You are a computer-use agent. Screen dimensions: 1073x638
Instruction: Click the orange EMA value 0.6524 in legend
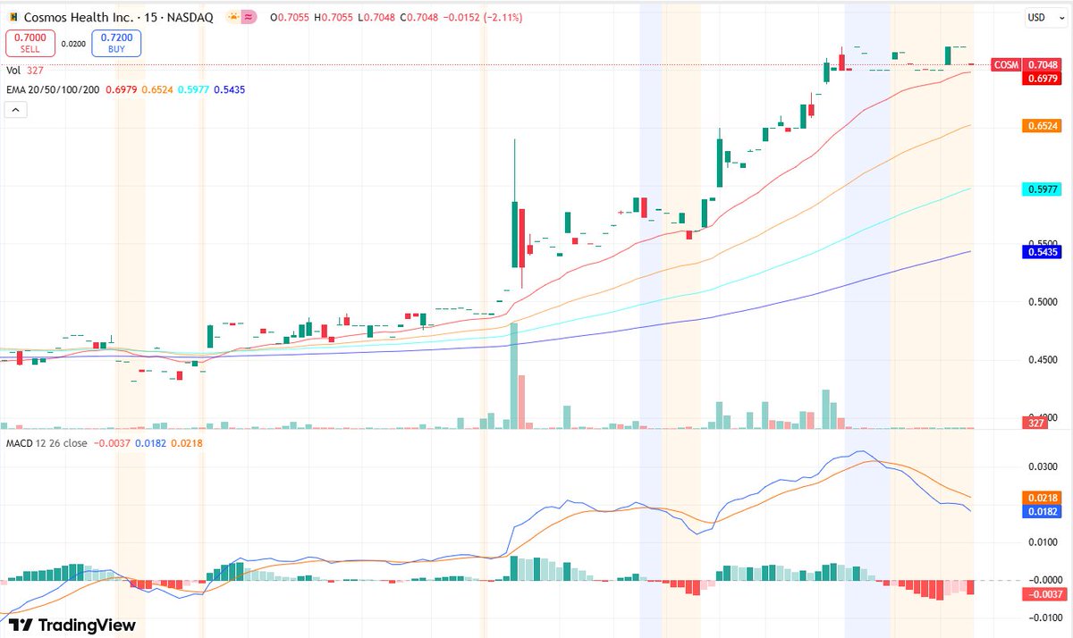tap(157, 89)
